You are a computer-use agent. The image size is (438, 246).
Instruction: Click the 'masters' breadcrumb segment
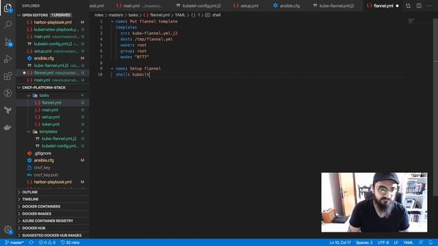pos(116,15)
